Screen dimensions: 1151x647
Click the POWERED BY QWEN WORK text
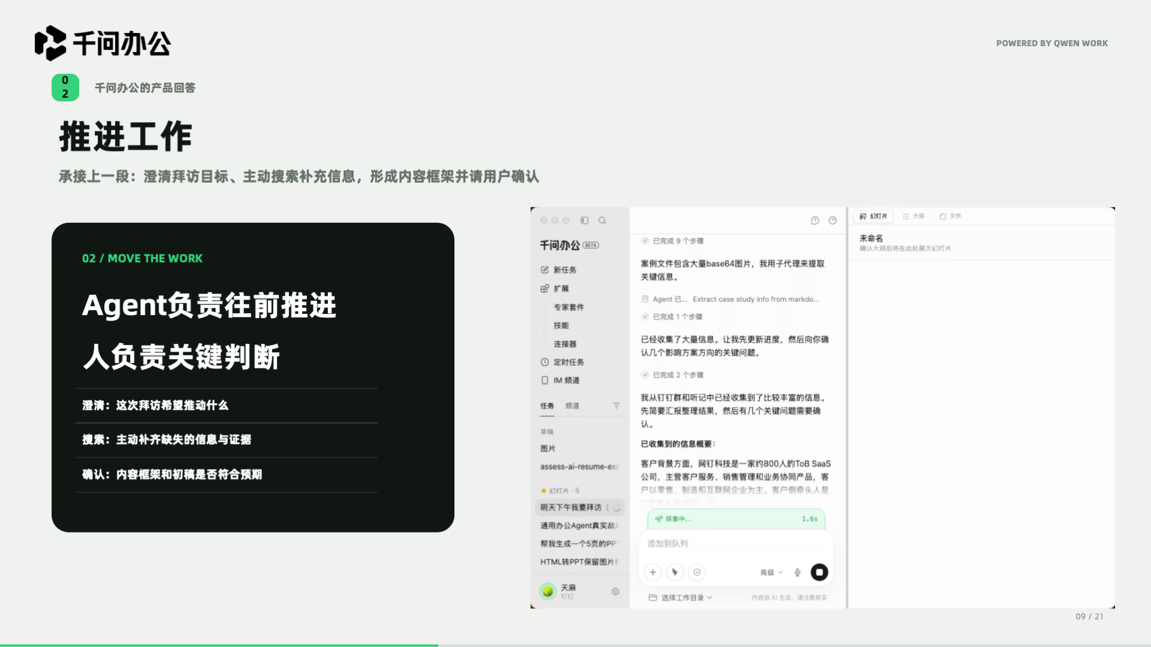(1052, 43)
